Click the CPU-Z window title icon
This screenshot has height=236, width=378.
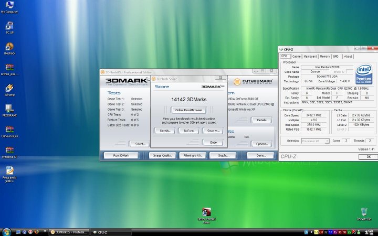click(x=281, y=49)
